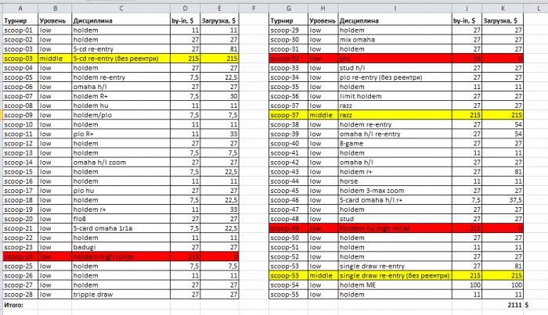Viewport: 548px width, 315px height.
Task: Select the "scoop-46" cell
Action: (x=288, y=200)
